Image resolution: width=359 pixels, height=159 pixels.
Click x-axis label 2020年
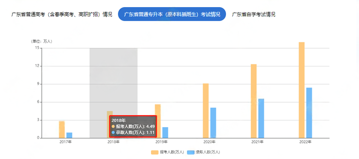[x=209, y=142]
